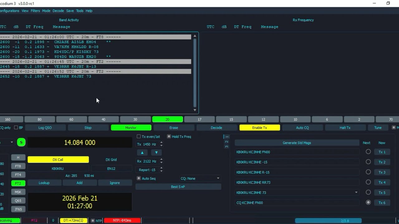The width and height of the screenshot is (399, 224).
Task: Click the Auto CQ button
Action: [302, 128]
